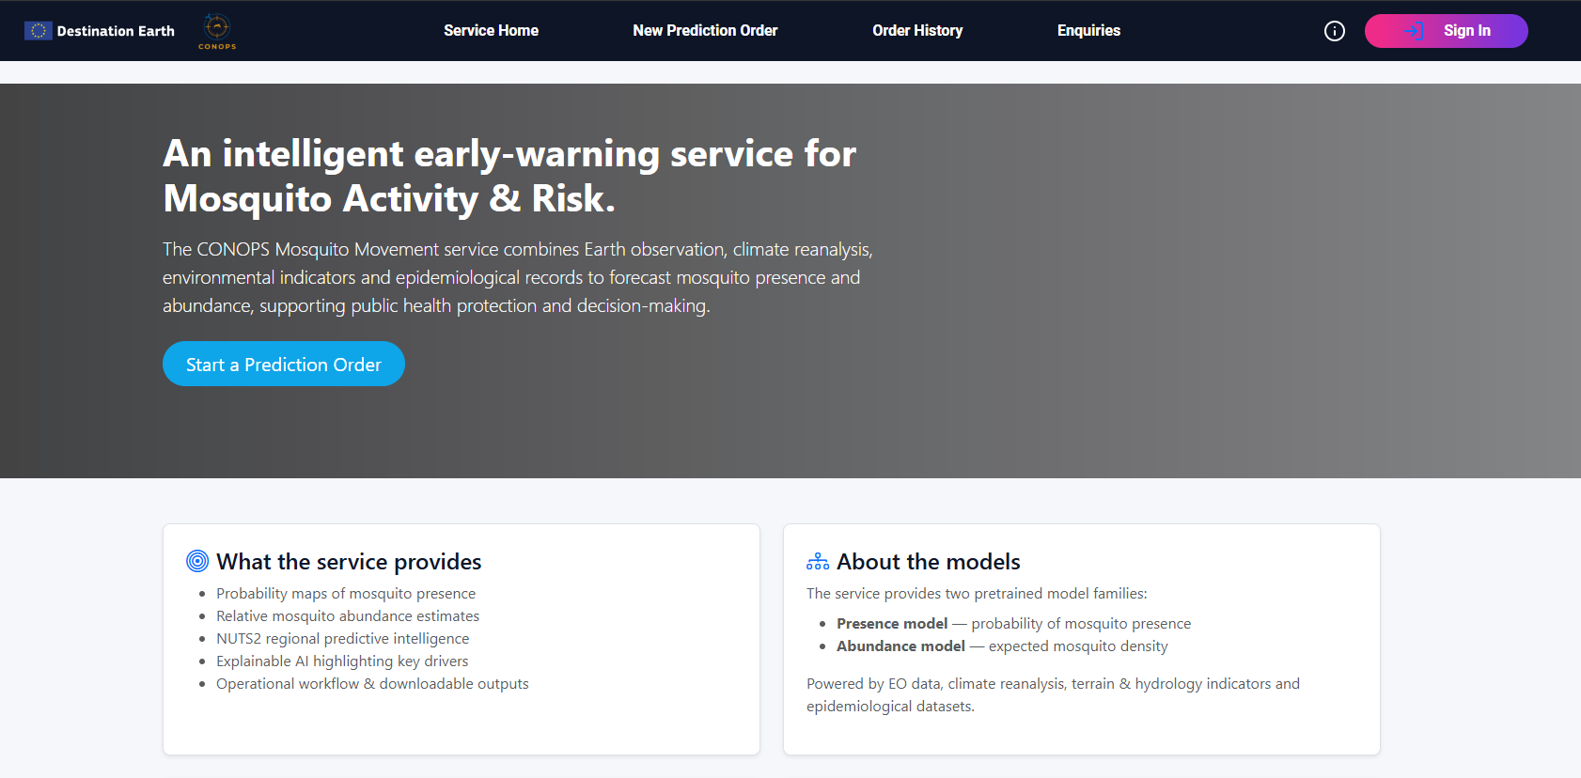Click the bold Presence model text
Screen dimensions: 1581x778
click(892, 624)
